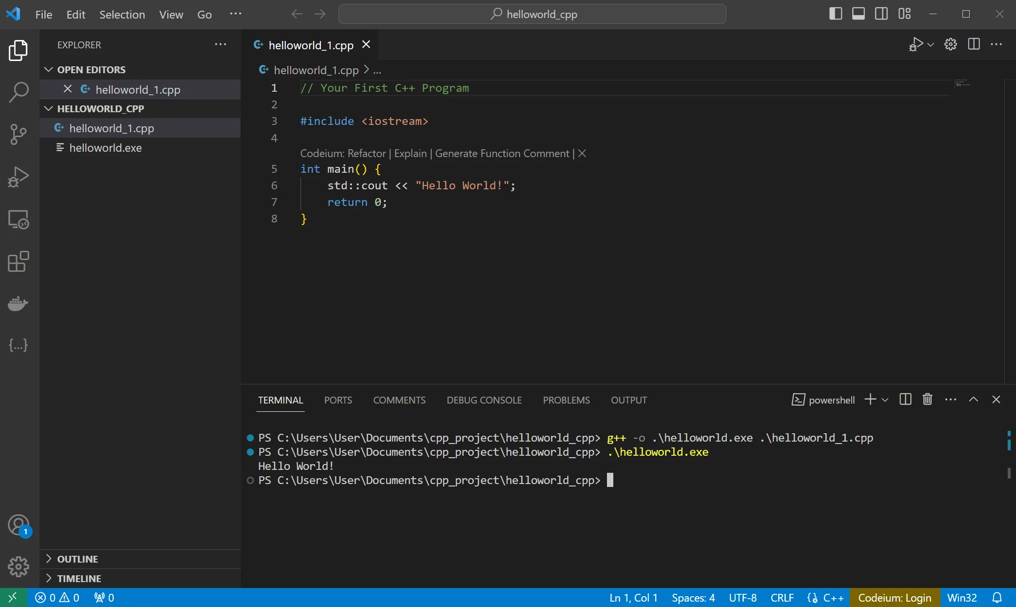Screen dimensions: 1016x607
Task: Dismiss the Codeium code lens with X
Action: [582, 153]
